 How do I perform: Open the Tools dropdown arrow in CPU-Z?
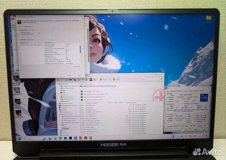point(190,130)
